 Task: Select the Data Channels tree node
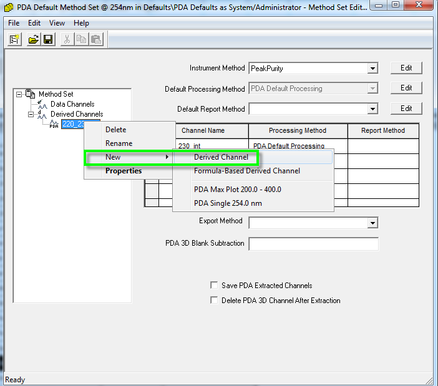(72, 104)
